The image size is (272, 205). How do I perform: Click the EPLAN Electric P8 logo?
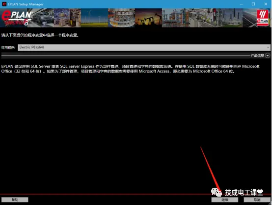click(x=17, y=18)
